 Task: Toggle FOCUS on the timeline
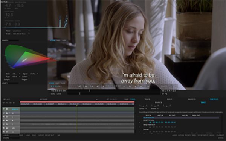(133, 99)
